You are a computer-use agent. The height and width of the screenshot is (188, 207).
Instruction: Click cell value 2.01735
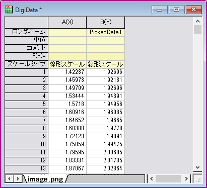click(x=106, y=161)
